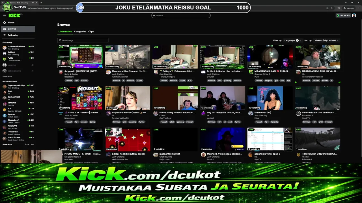Go to Home in sidebar
Image resolution: width=362 pixels, height=203 pixels.
click(x=18, y=23)
